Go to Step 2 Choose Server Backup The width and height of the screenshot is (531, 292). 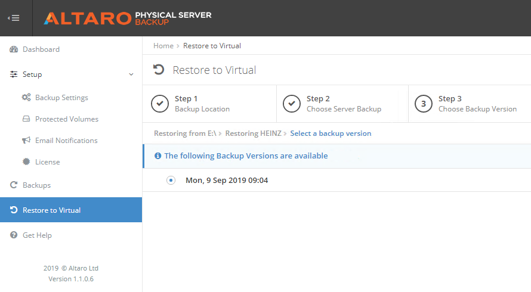(343, 104)
